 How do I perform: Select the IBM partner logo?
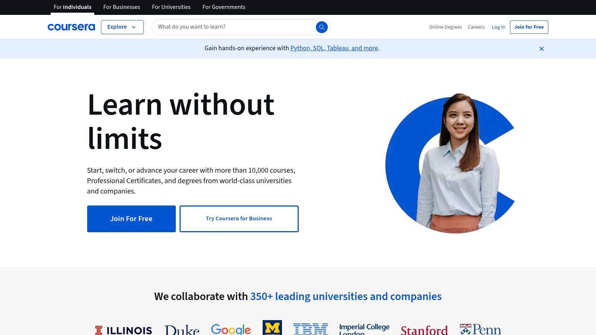310,329
